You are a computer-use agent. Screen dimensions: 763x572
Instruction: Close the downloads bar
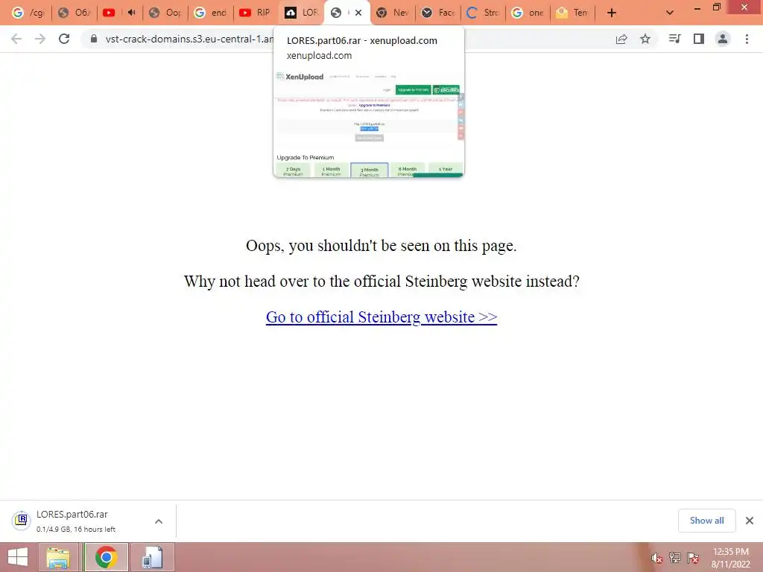[750, 521]
